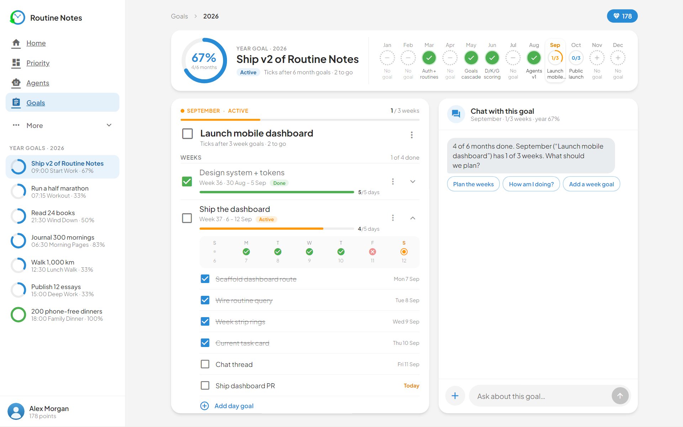Click the Agents robot icon

16,83
